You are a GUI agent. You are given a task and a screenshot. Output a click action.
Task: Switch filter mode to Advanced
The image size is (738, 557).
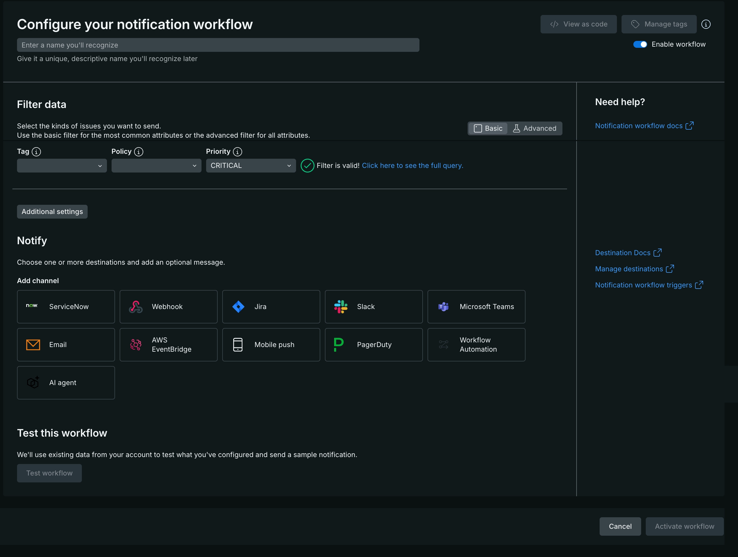point(535,128)
